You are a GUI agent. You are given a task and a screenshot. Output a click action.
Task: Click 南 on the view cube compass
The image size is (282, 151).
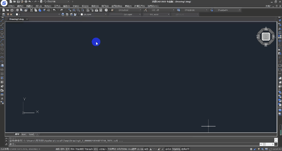266,45
